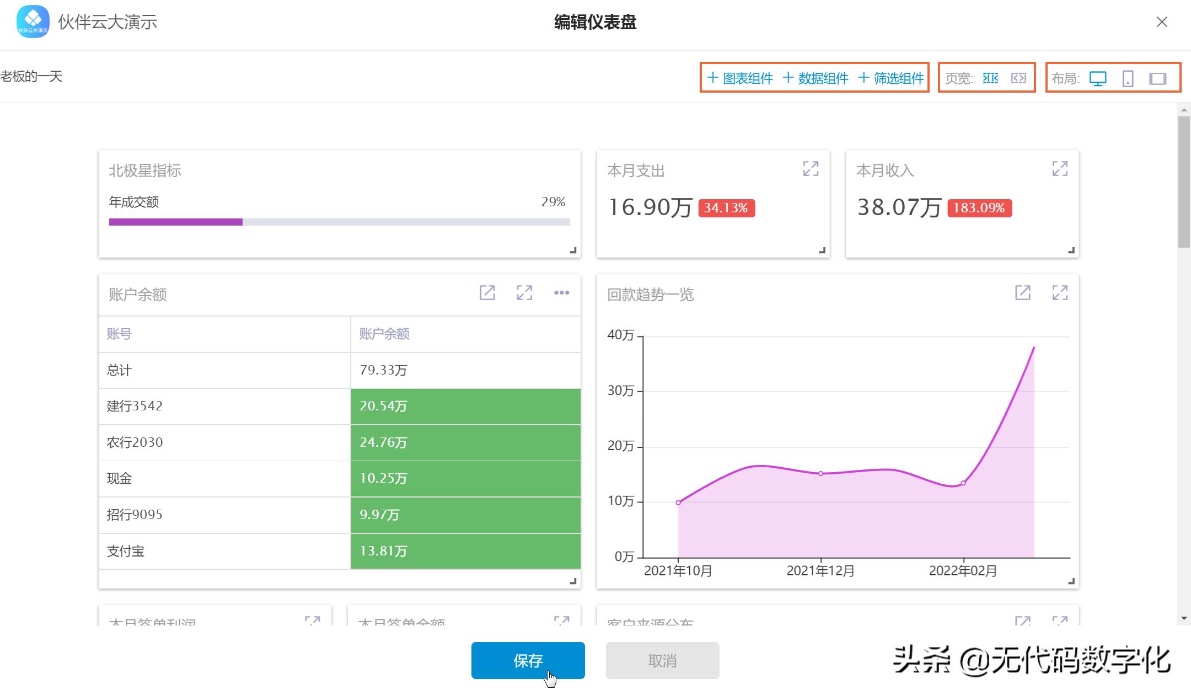Image resolution: width=1191 pixels, height=695 pixels.
Task: Select the desktop layout icon
Action: 1099,78
